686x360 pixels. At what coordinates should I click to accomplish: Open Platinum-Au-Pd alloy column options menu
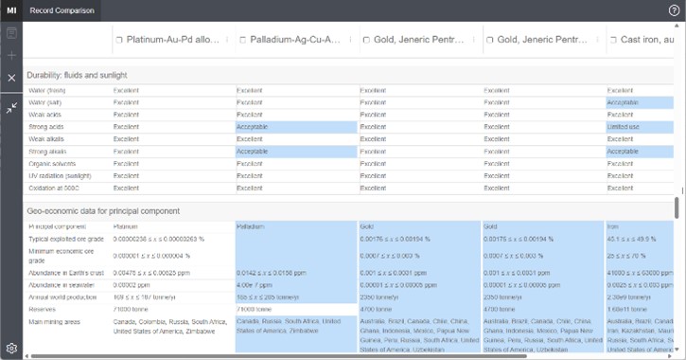coord(227,40)
